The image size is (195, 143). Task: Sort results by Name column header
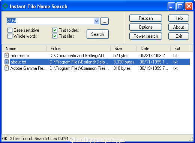point(24,49)
